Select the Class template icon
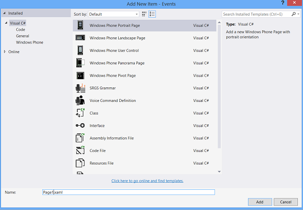This screenshot has width=303, height=210. [80, 113]
